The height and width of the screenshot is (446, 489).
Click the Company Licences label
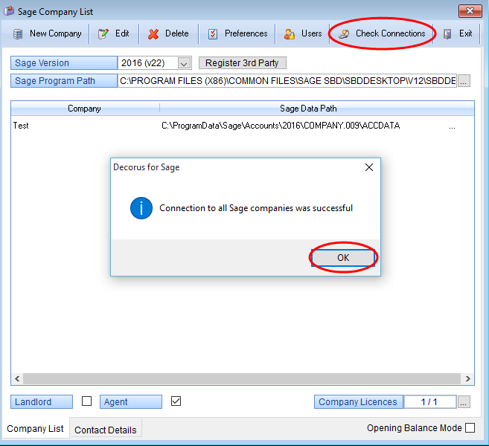pyautogui.click(x=358, y=402)
